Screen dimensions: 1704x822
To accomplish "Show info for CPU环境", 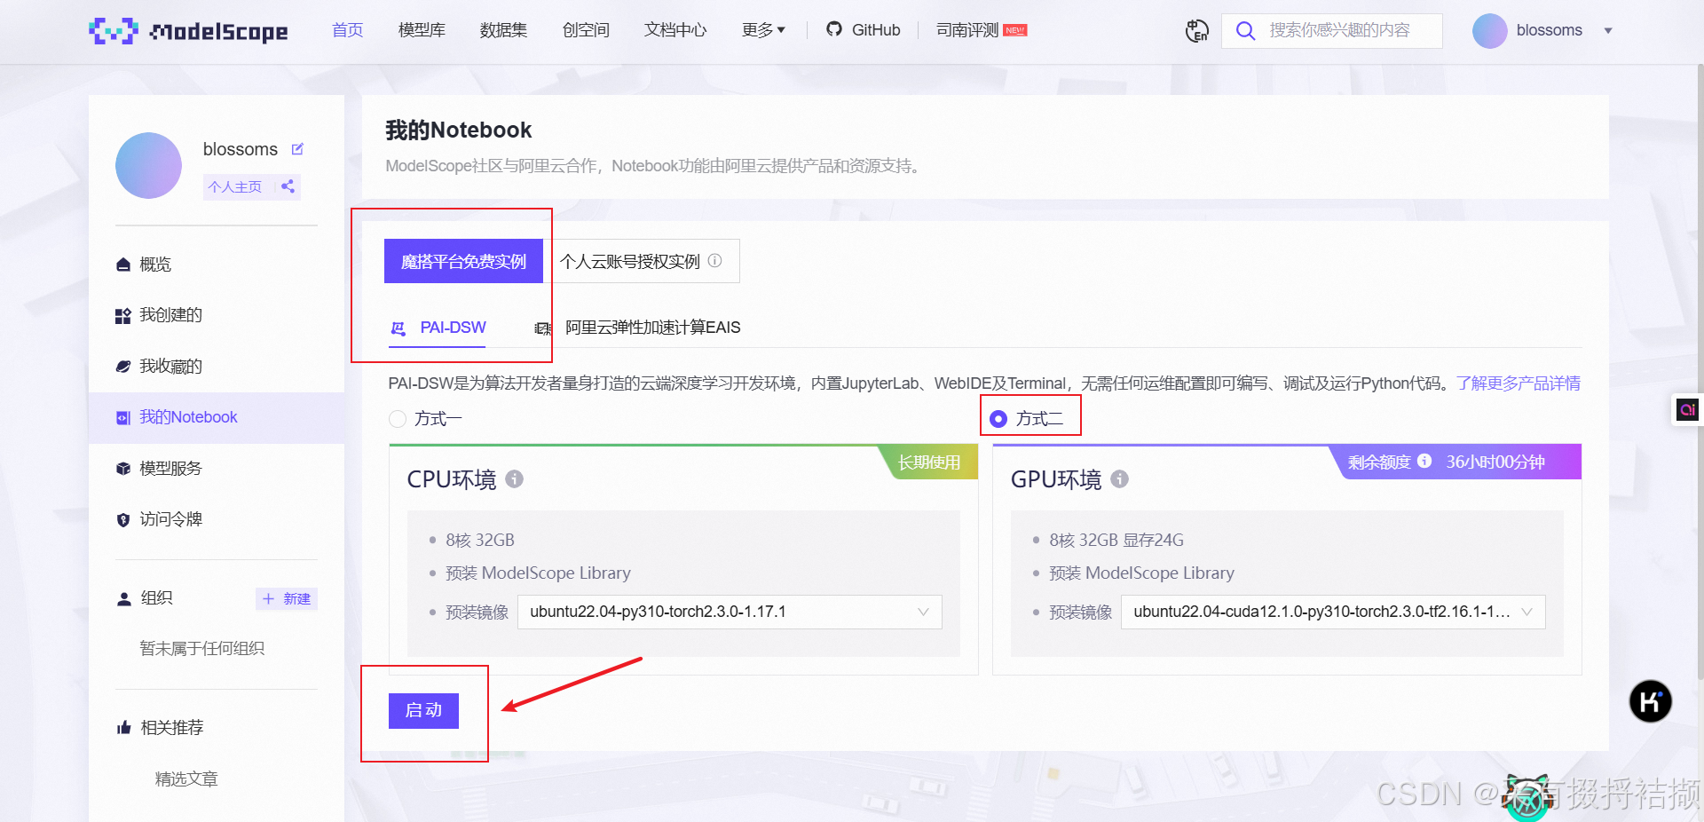I will point(514,479).
